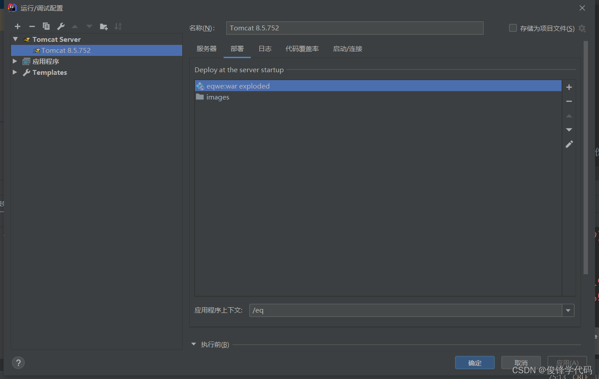Remove selected deployment with minus button
This screenshot has width=599, height=379.
pos(569,101)
